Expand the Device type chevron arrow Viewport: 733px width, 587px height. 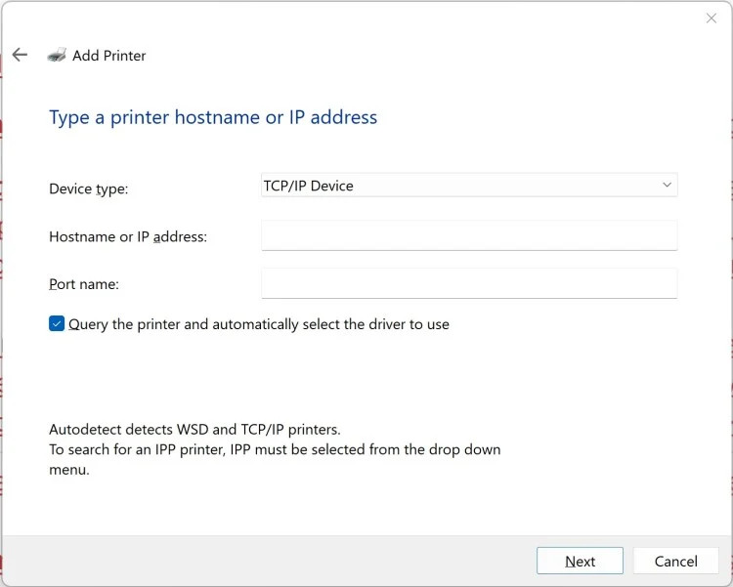pyautogui.click(x=667, y=185)
